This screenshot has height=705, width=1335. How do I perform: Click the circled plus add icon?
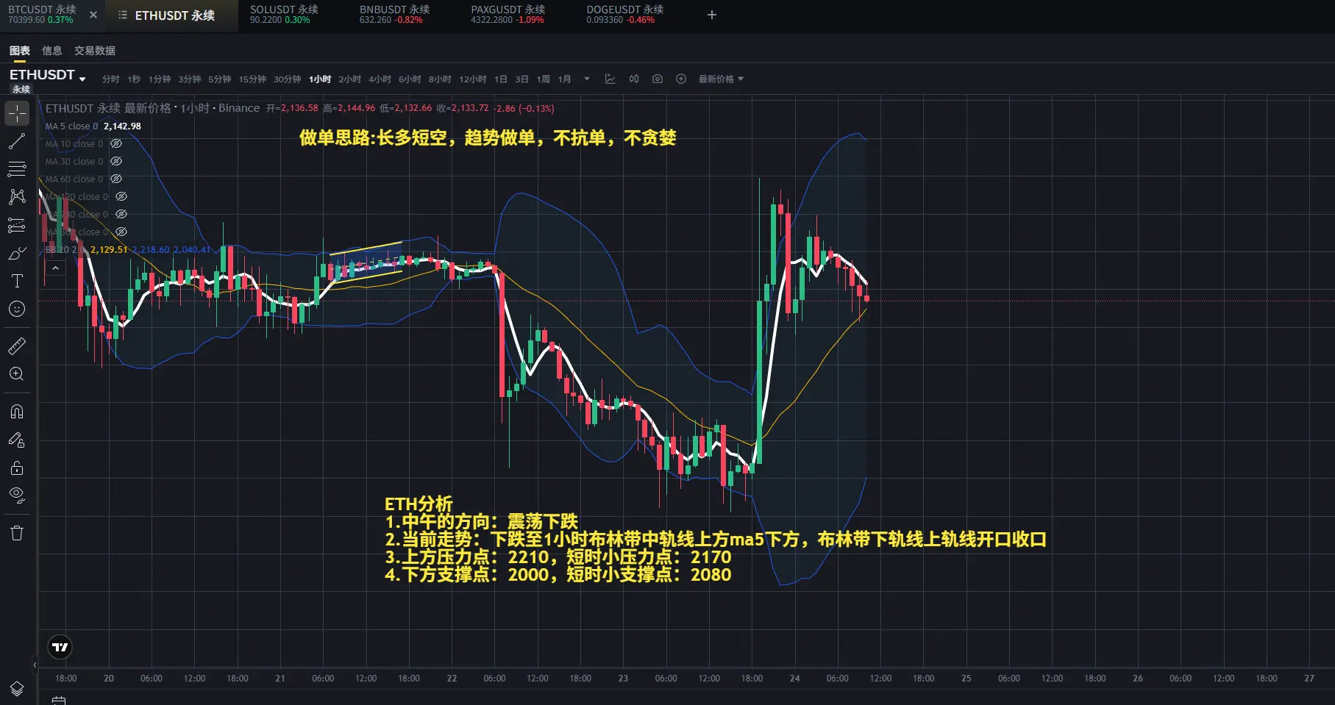(x=681, y=79)
